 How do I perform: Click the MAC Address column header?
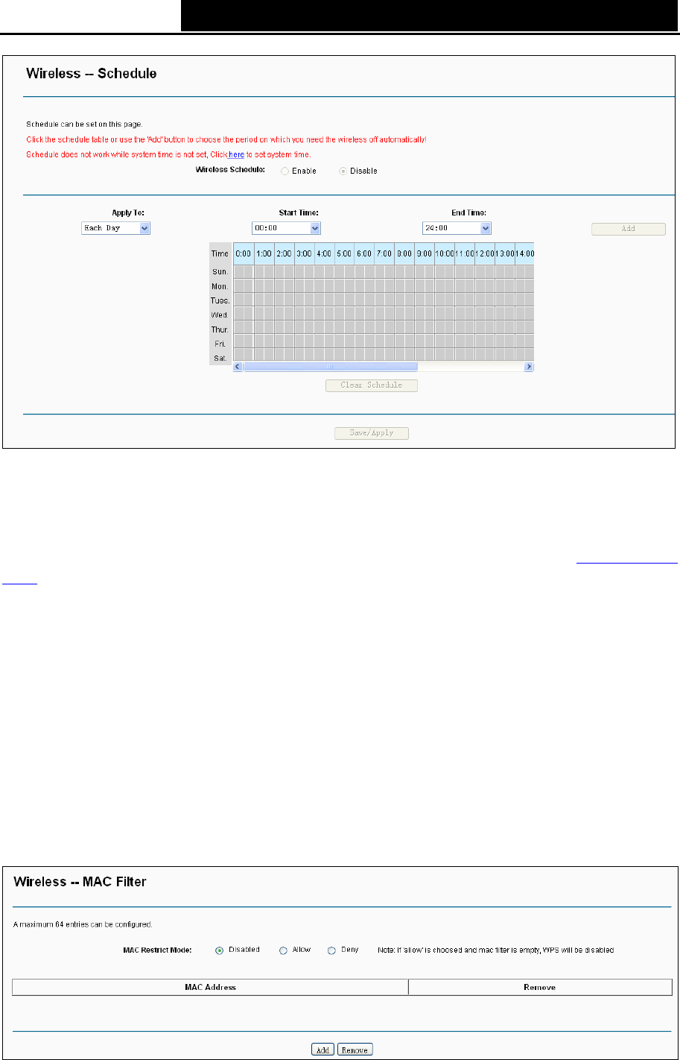pyautogui.click(x=210, y=987)
